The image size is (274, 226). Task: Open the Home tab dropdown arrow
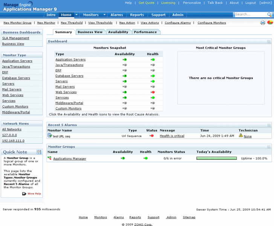coord(77,15)
